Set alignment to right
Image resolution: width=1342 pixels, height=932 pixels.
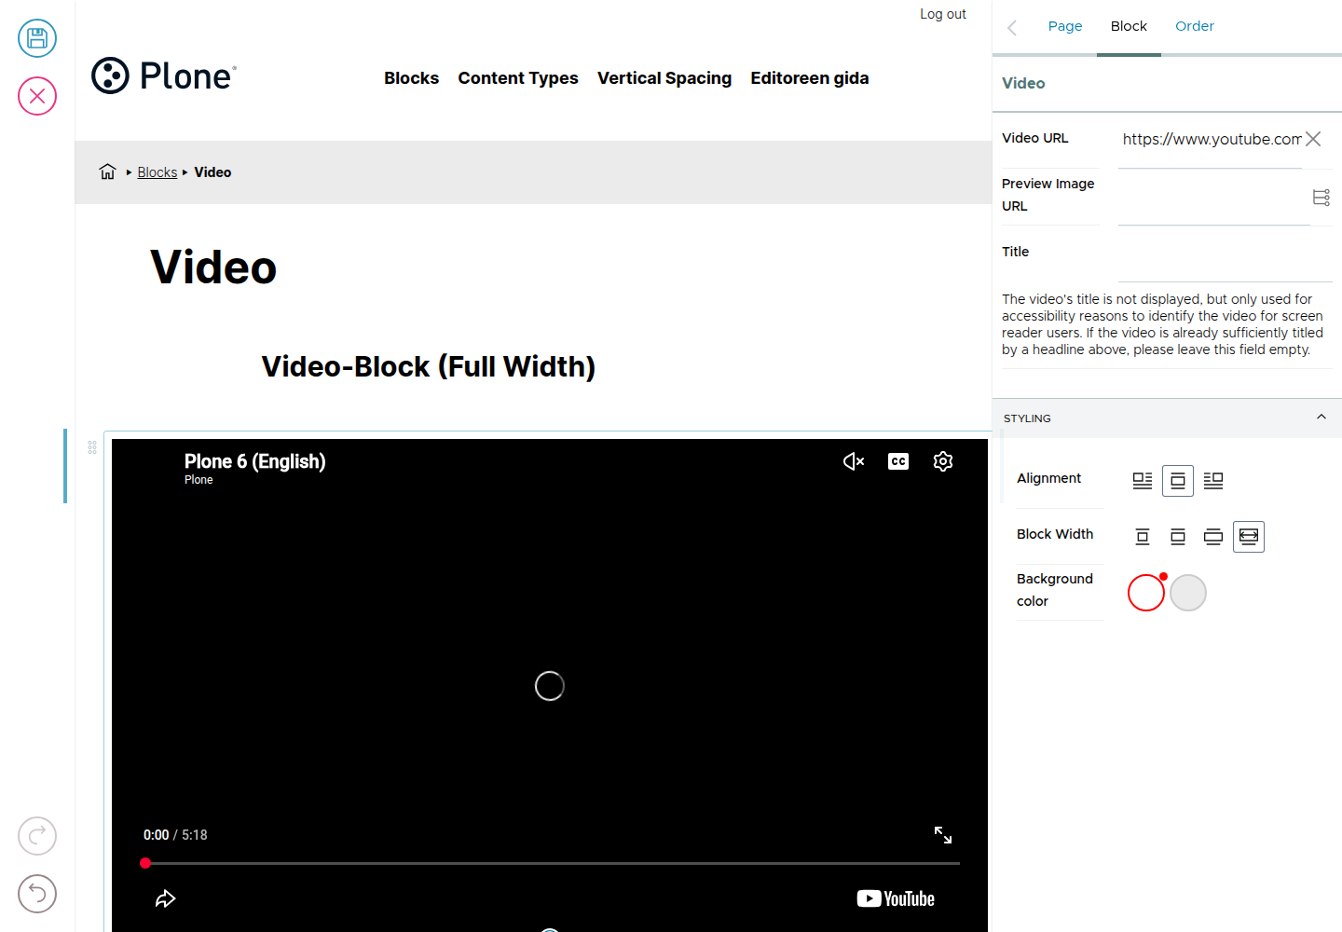coord(1213,480)
